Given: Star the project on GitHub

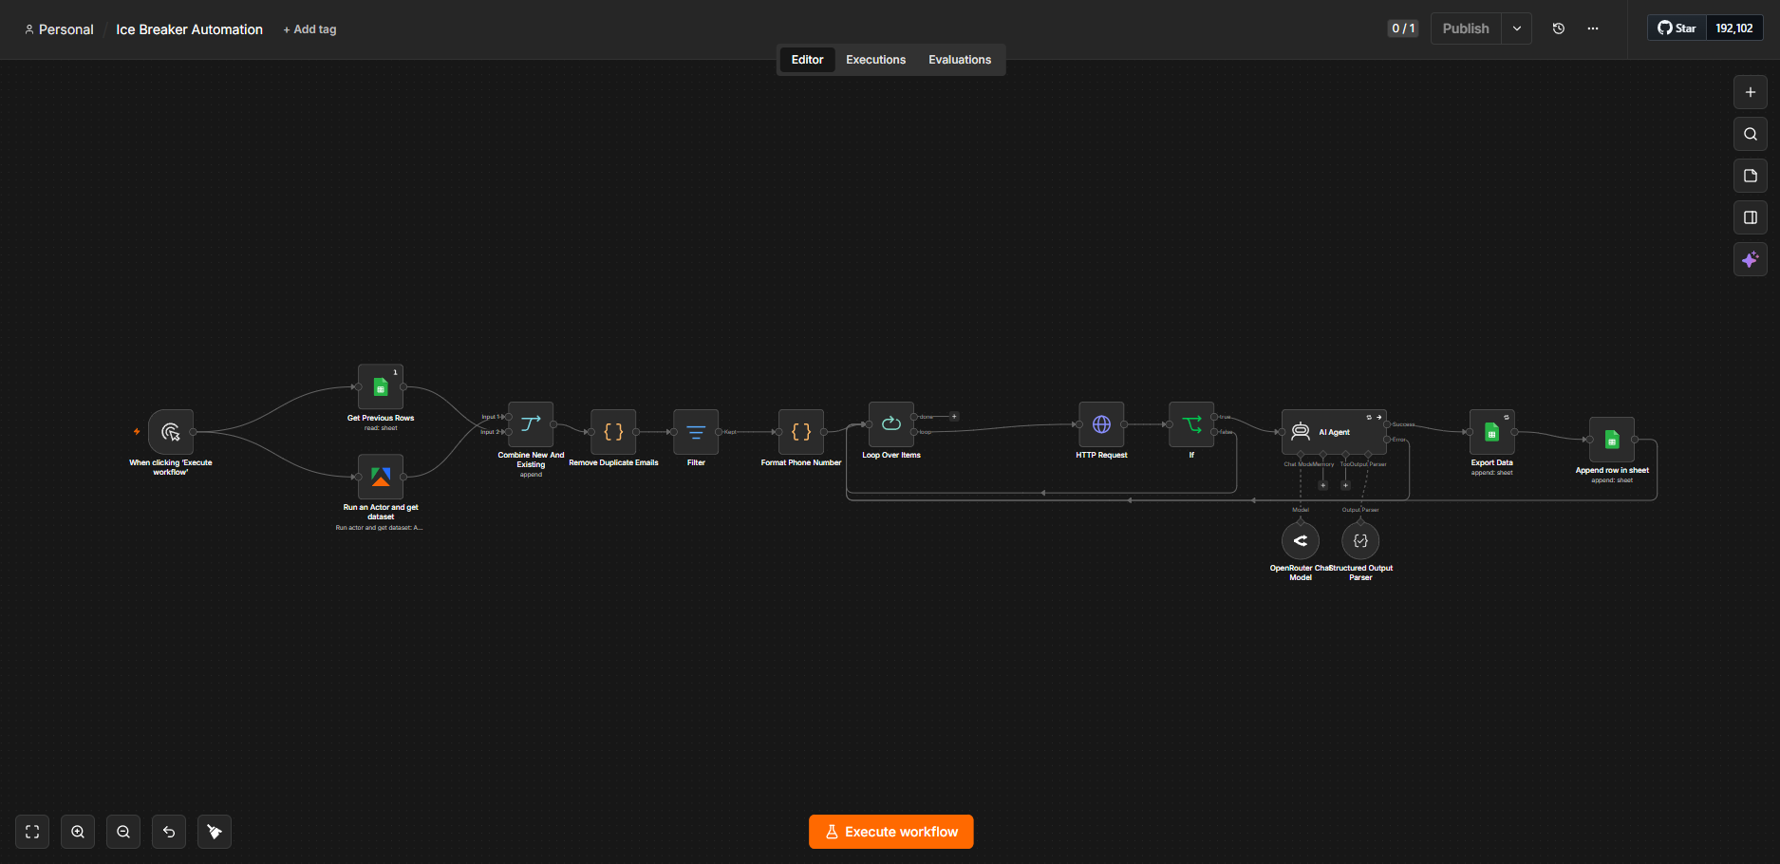Looking at the screenshot, I should point(1677,28).
